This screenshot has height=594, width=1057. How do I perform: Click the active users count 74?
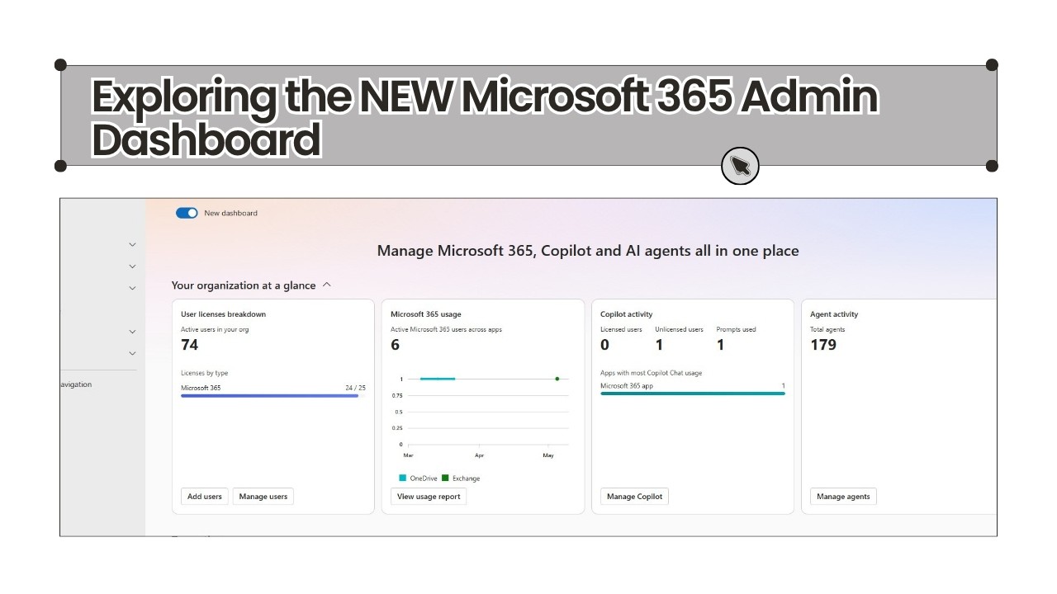[190, 345]
